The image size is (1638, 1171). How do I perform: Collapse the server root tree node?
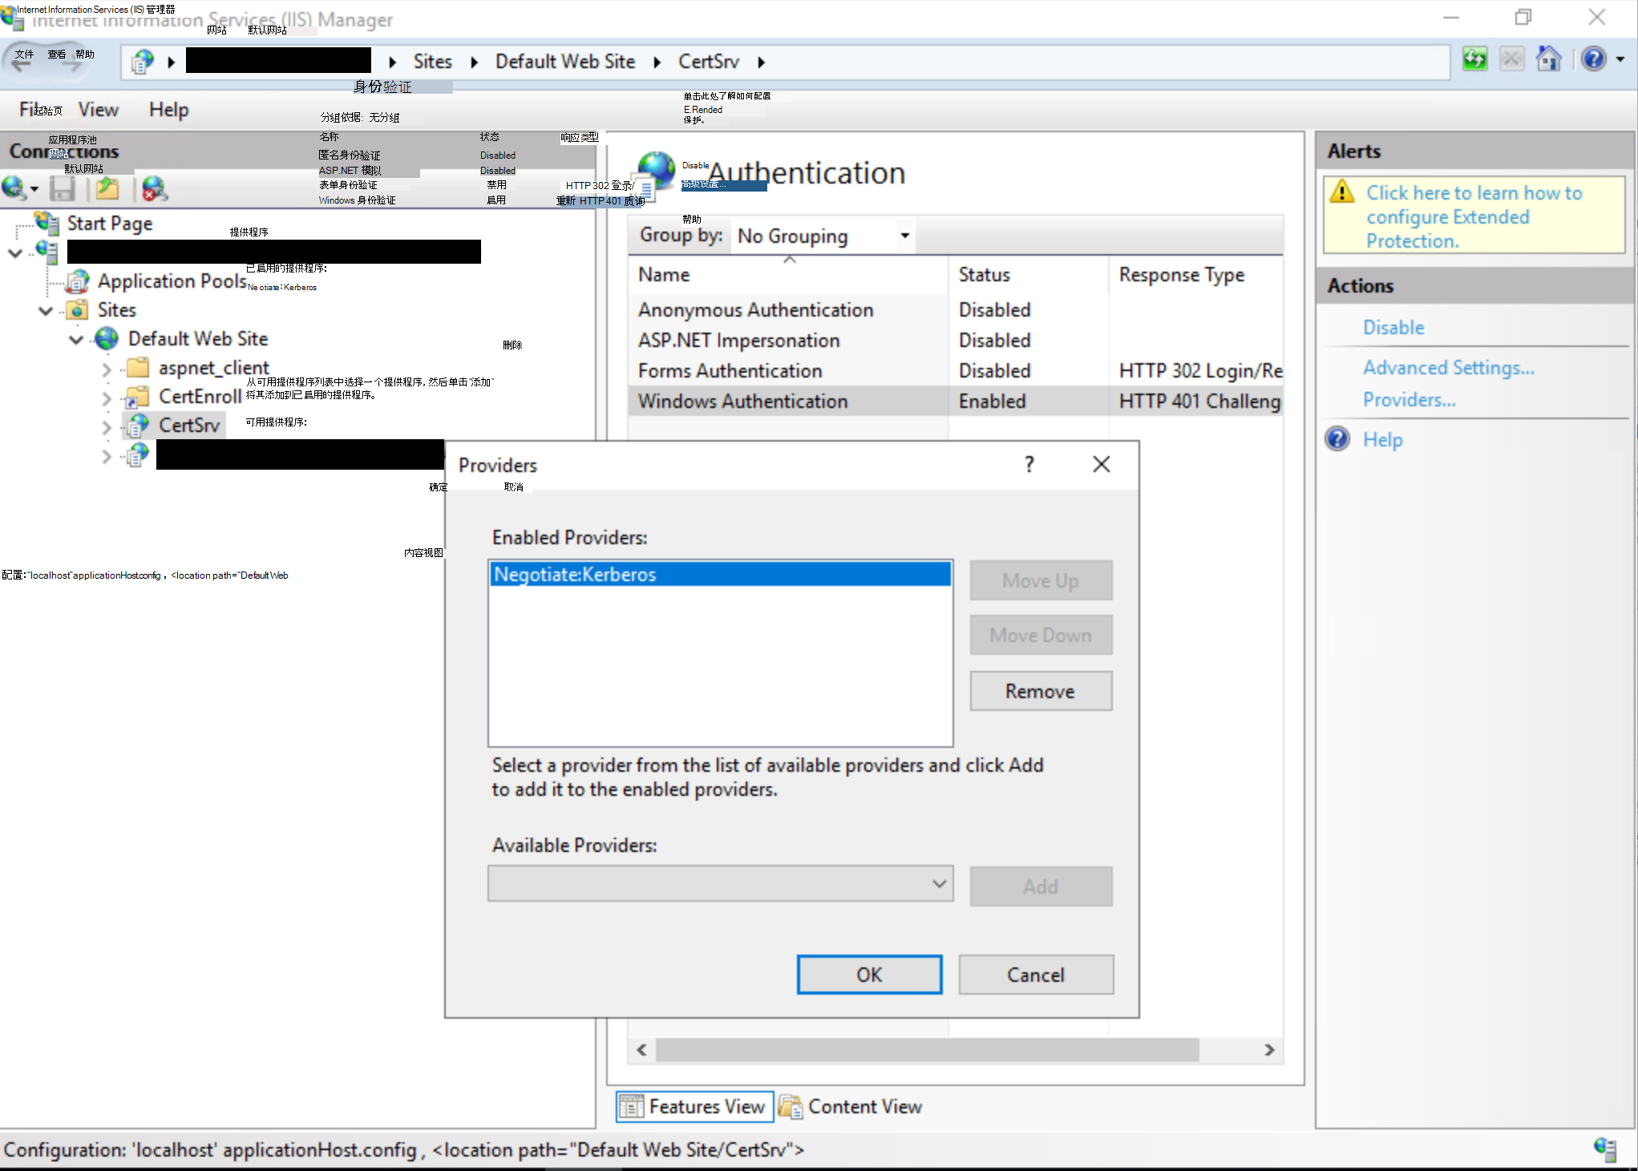pyautogui.click(x=15, y=253)
